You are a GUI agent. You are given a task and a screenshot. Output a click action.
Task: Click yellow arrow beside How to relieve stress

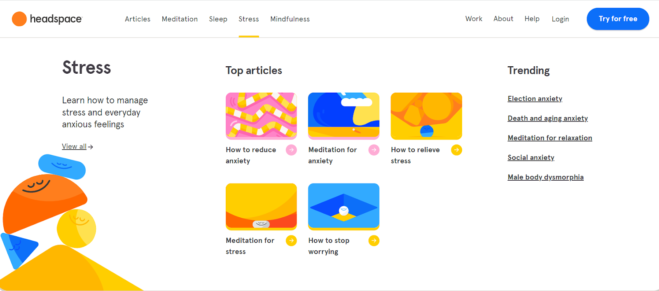pyautogui.click(x=456, y=150)
